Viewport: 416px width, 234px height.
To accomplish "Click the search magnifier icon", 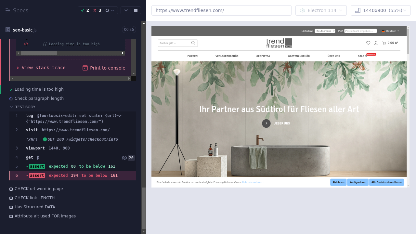I will click(x=193, y=43).
